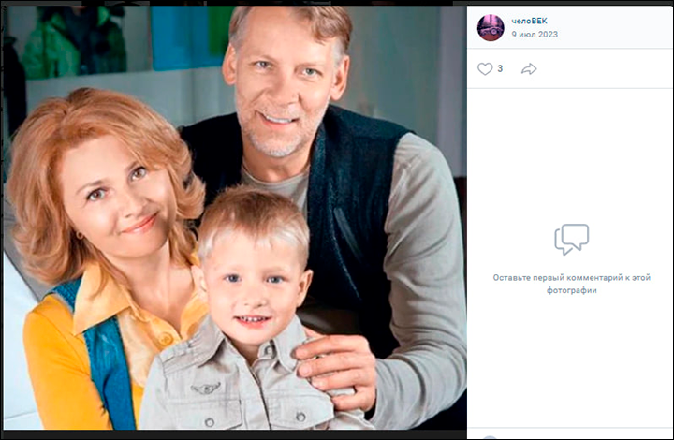The image size is (674, 440).
Task: Like the photo with the heart icon
Action: [x=485, y=68]
